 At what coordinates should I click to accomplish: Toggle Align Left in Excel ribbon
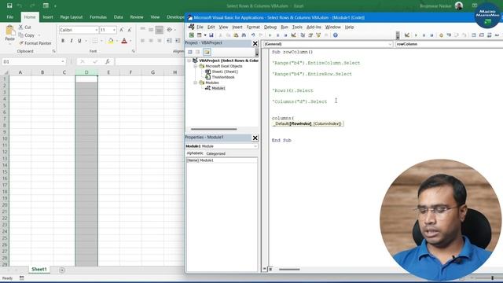click(x=142, y=41)
